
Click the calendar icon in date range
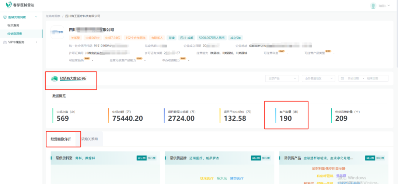[342, 78]
